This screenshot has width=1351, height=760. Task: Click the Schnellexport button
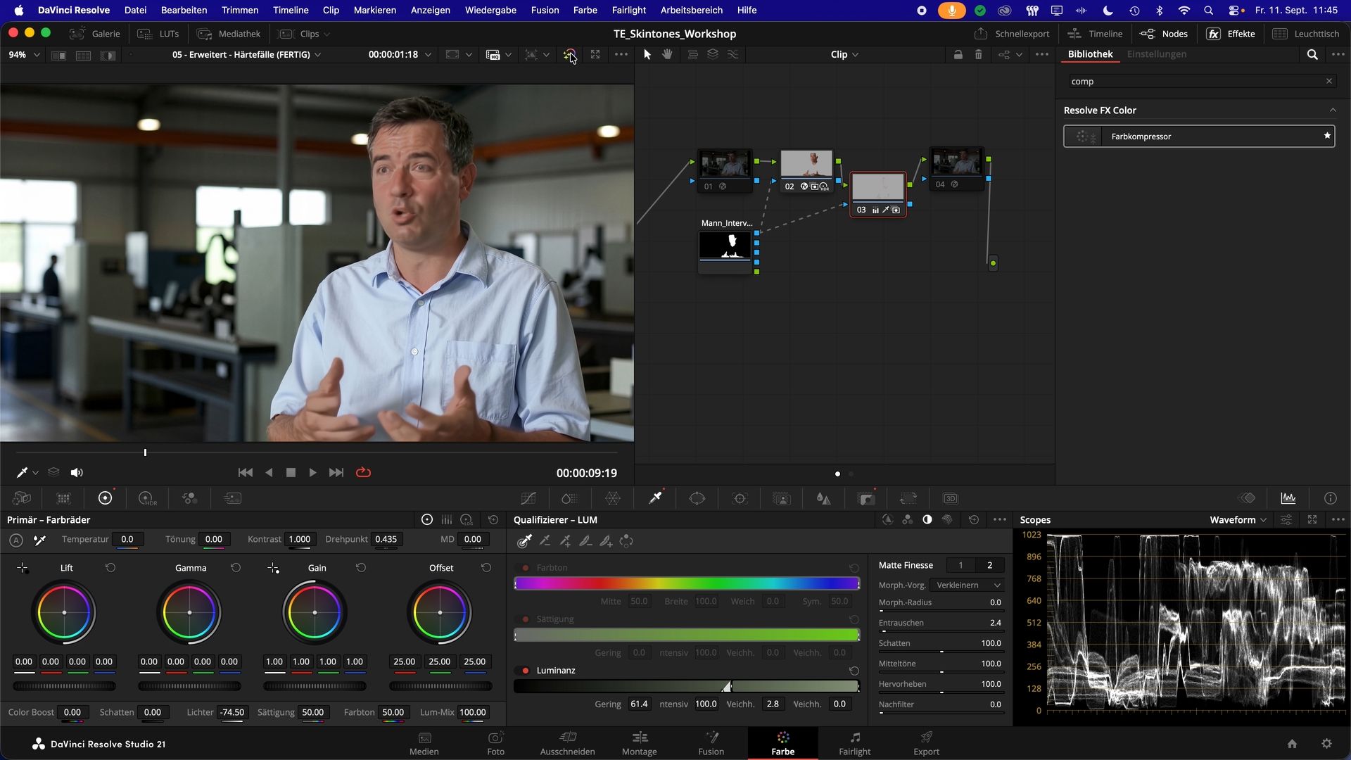(1012, 34)
